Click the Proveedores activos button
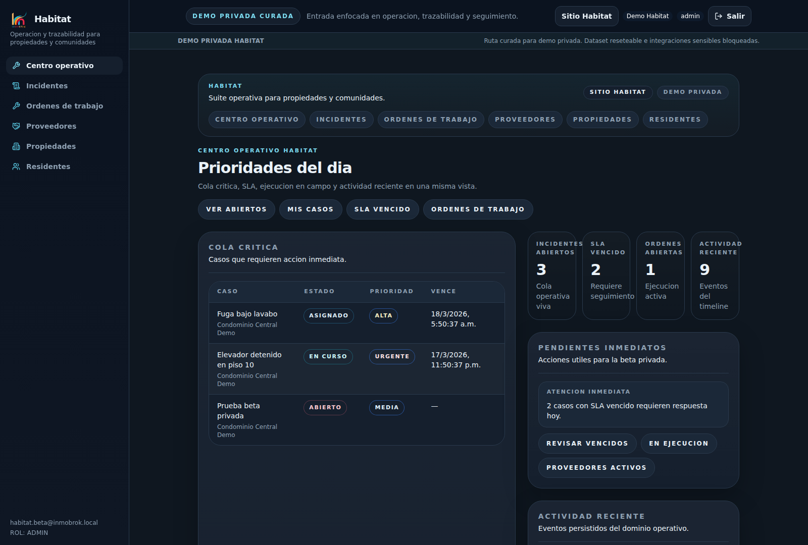Image resolution: width=808 pixels, height=545 pixels. (596, 468)
